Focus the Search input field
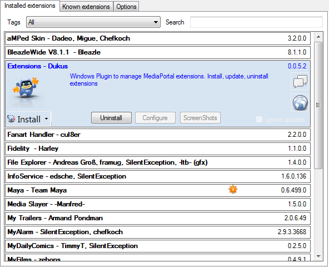The height and width of the screenshot is (267, 329). click(256, 22)
